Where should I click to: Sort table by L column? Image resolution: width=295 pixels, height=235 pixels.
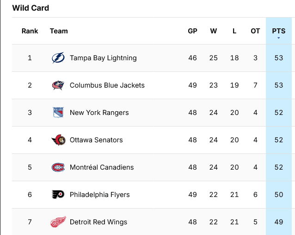click(234, 31)
